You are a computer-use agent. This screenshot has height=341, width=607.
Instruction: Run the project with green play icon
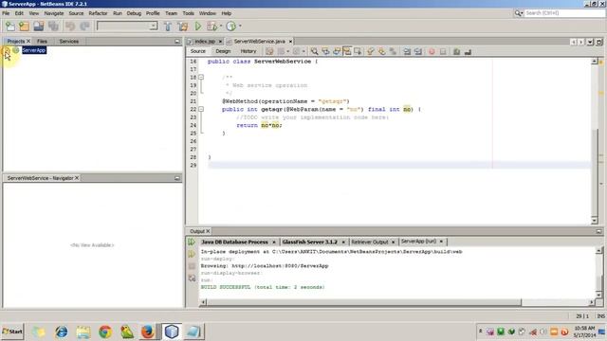point(198,26)
